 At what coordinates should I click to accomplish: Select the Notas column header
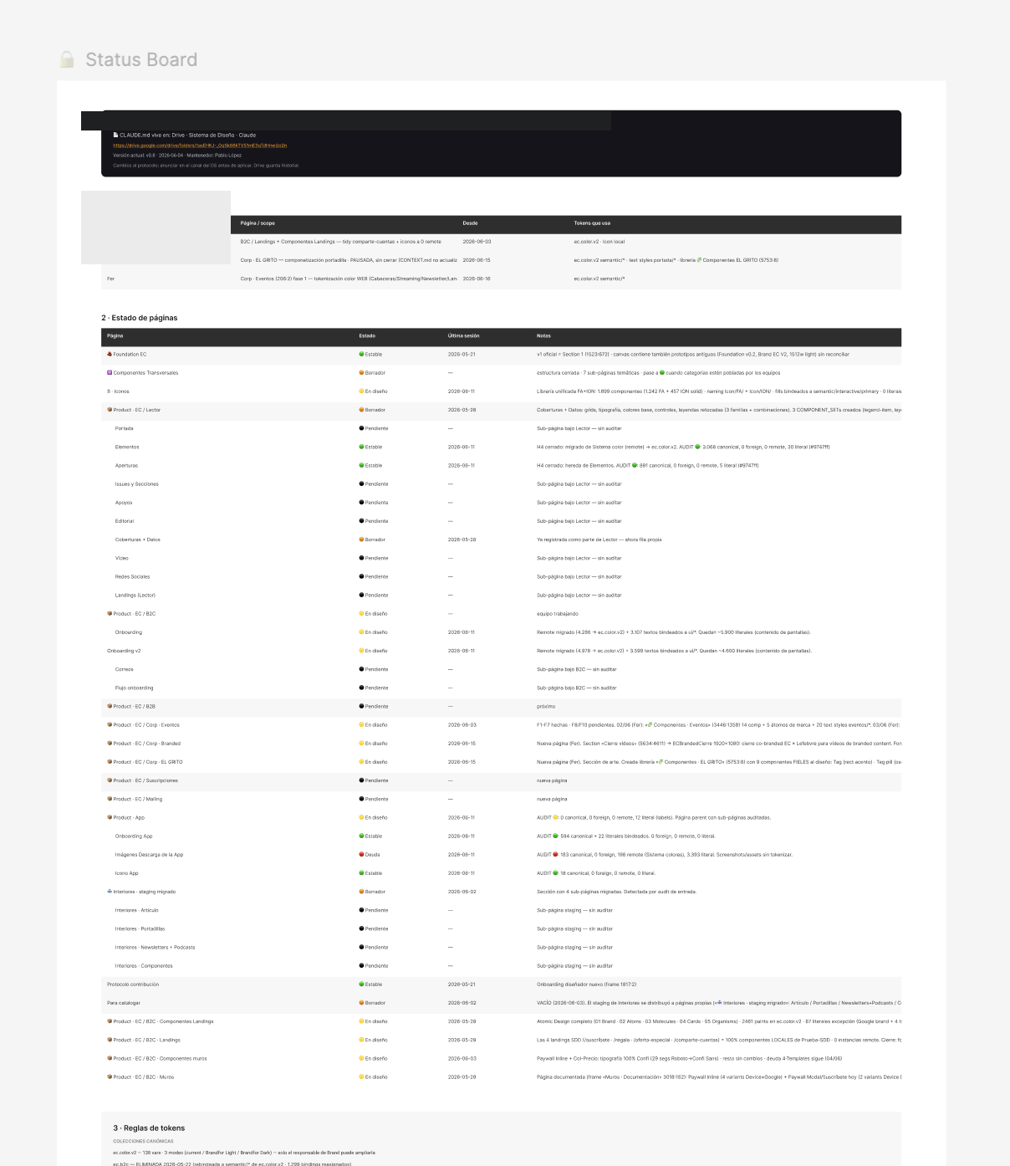point(543,336)
